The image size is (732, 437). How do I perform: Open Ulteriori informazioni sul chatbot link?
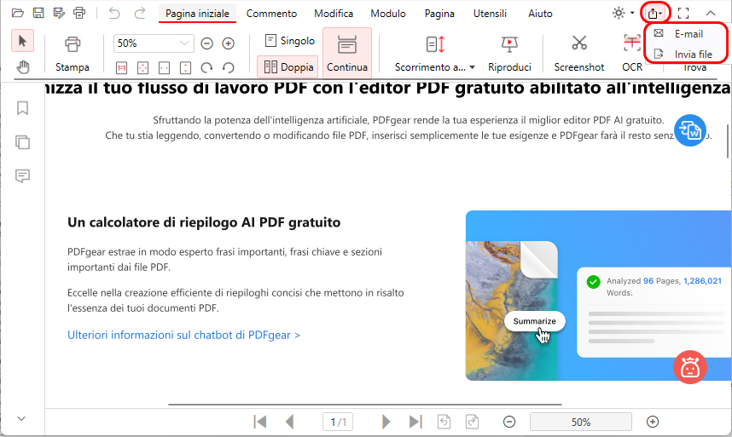[183, 335]
